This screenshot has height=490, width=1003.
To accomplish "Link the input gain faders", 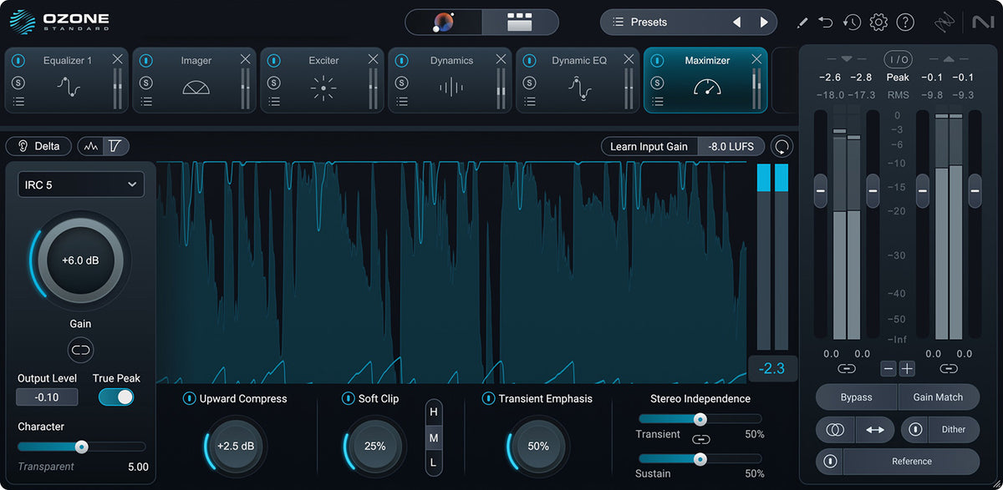I will [847, 368].
